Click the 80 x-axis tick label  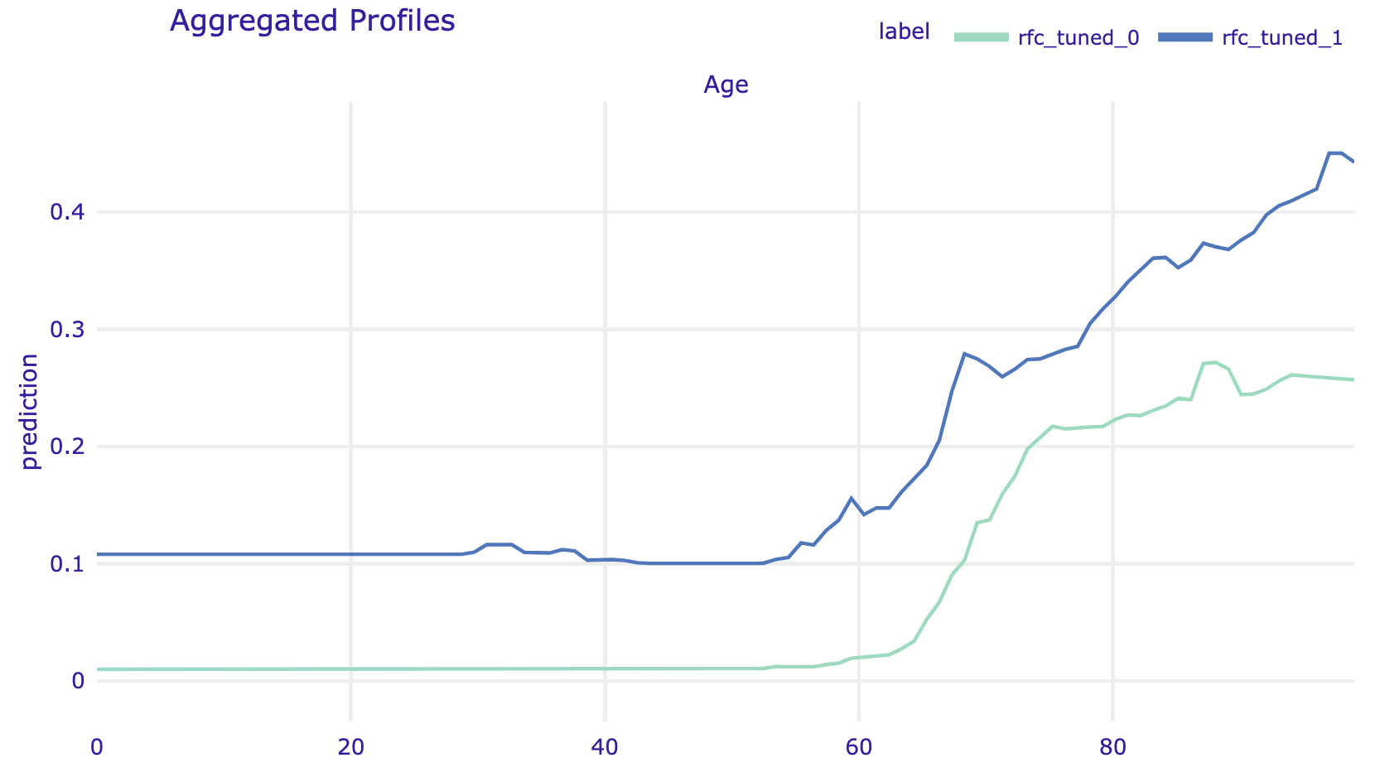point(1113,746)
